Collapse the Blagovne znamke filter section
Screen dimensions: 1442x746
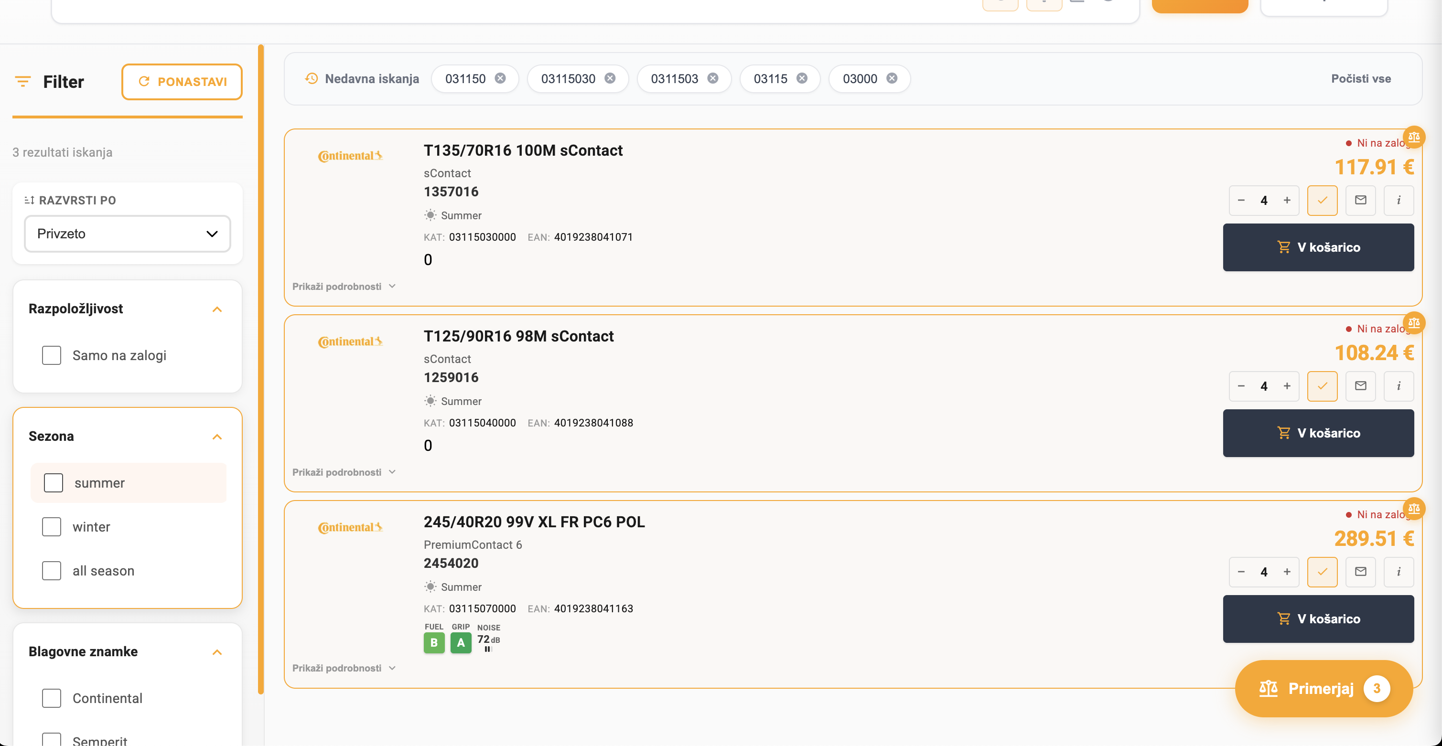[x=217, y=652]
